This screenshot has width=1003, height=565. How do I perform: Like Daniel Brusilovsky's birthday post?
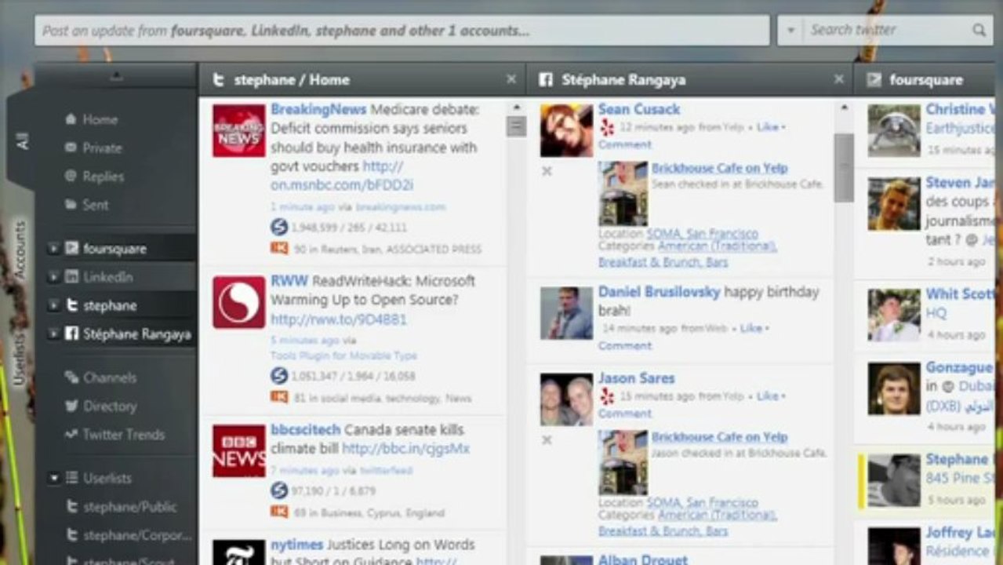(750, 328)
